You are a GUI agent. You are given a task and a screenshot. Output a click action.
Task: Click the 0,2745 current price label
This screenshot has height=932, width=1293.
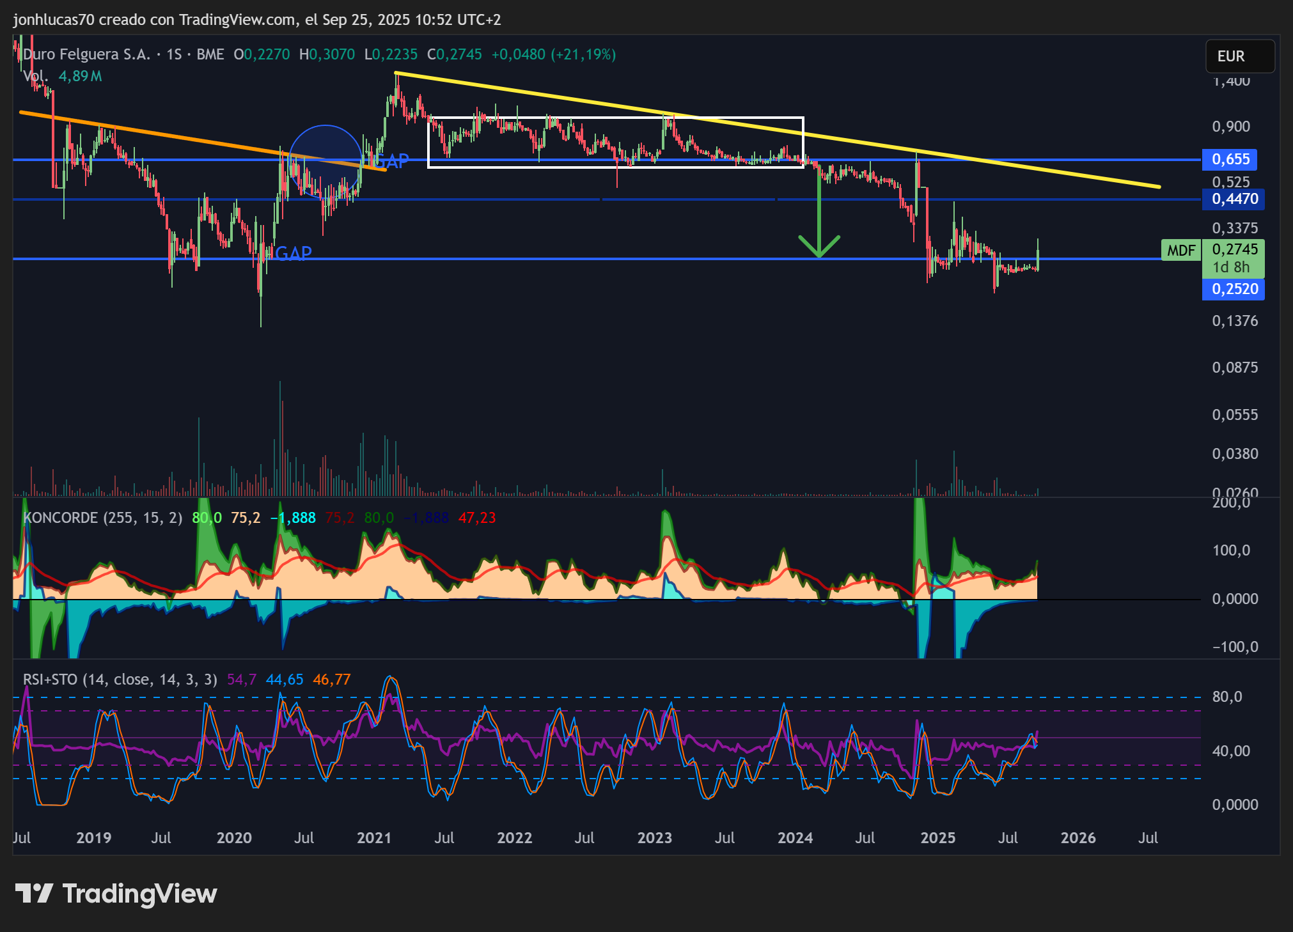[1234, 250]
